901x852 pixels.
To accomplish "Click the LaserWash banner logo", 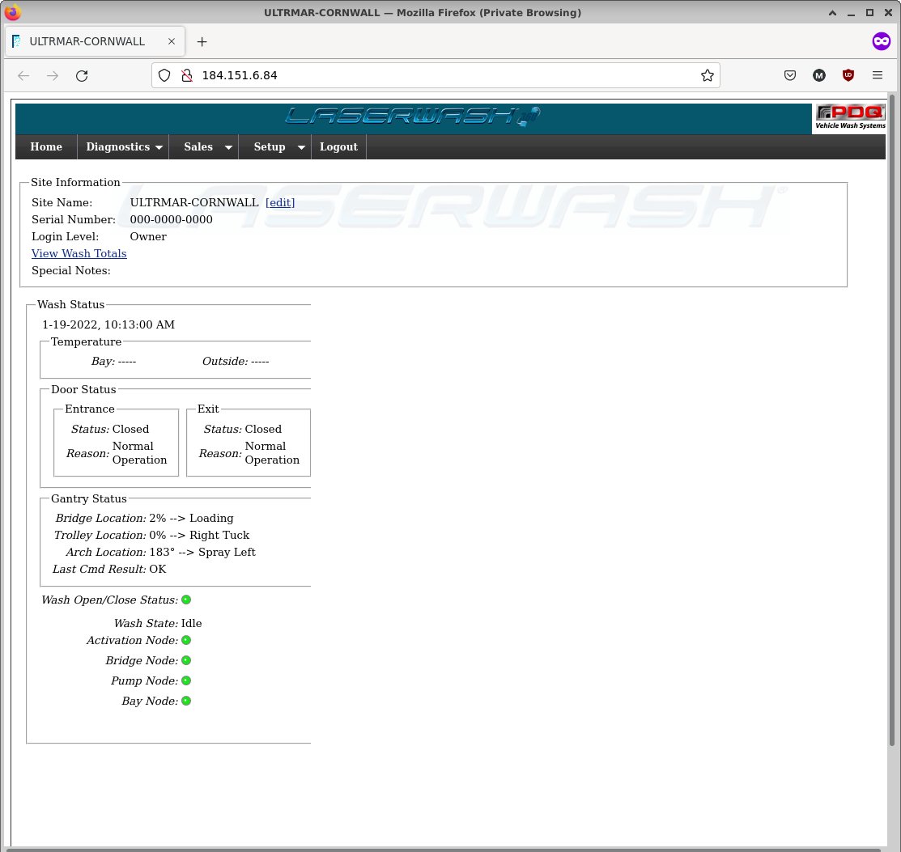I will pos(413,117).
